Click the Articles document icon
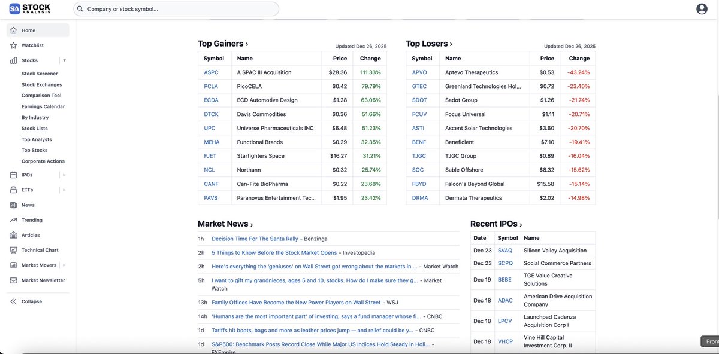 pos(14,235)
